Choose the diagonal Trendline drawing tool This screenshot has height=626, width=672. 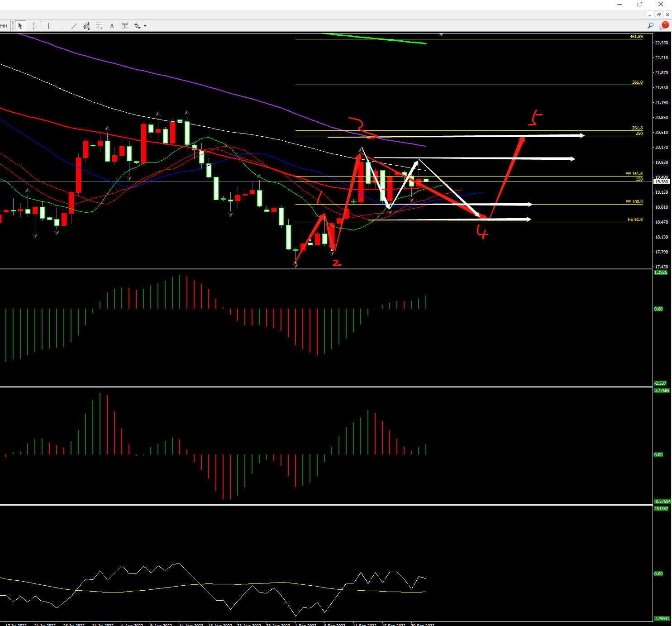tap(74, 26)
